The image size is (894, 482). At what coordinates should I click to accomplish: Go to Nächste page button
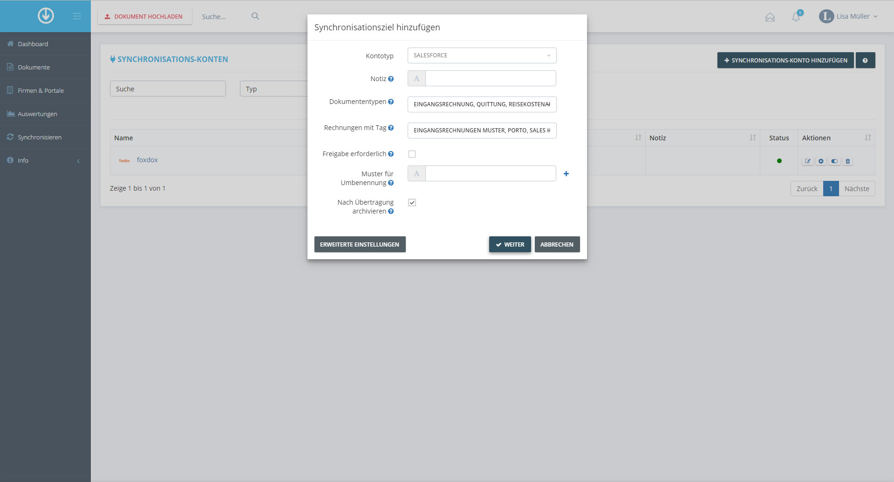[856, 189]
